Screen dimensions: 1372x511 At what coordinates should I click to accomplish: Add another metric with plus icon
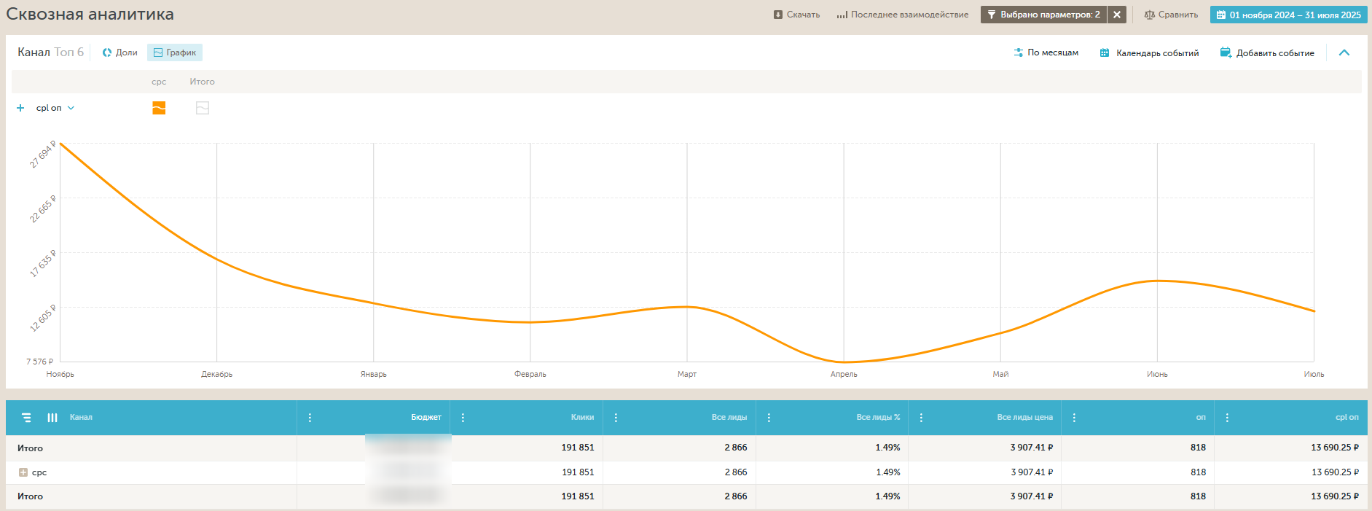tap(20, 108)
